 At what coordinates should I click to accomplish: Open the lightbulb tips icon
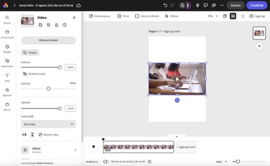pos(197,5)
